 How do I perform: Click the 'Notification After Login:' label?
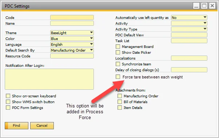25,65
